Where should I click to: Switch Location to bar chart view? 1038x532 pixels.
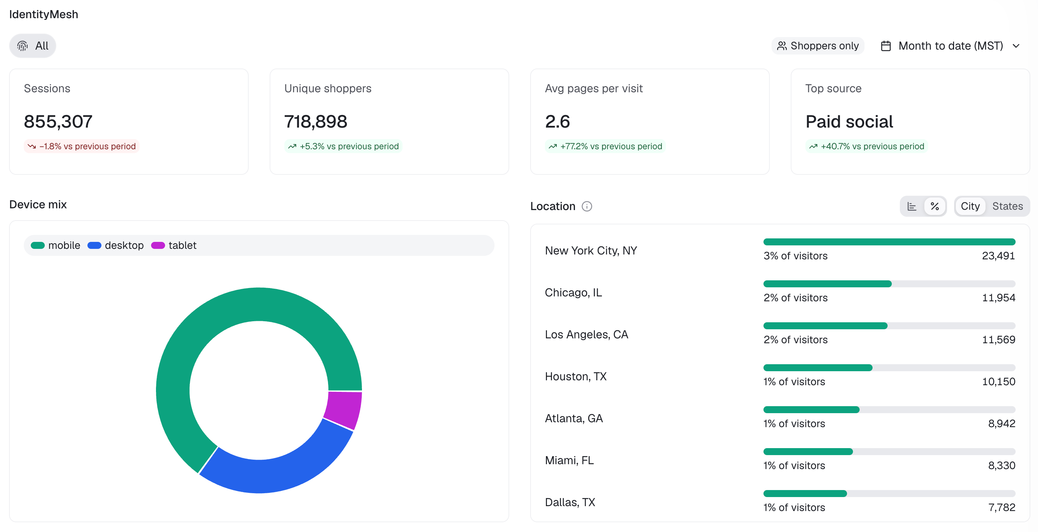click(x=911, y=206)
